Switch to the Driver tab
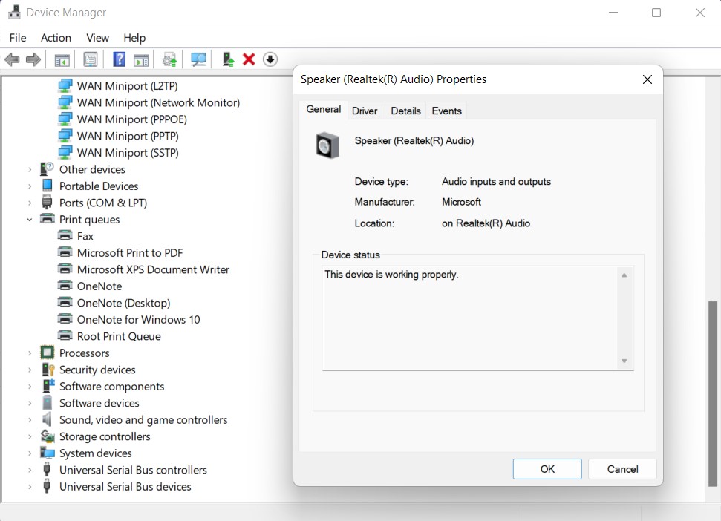The image size is (721, 521). (x=365, y=110)
